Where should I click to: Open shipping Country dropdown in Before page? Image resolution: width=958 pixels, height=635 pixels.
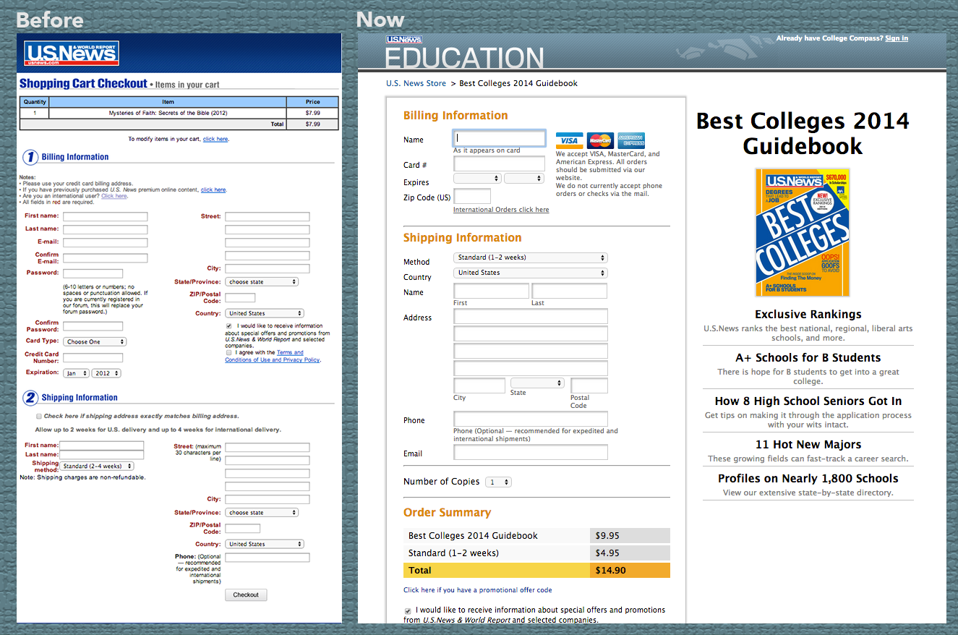[265, 545]
